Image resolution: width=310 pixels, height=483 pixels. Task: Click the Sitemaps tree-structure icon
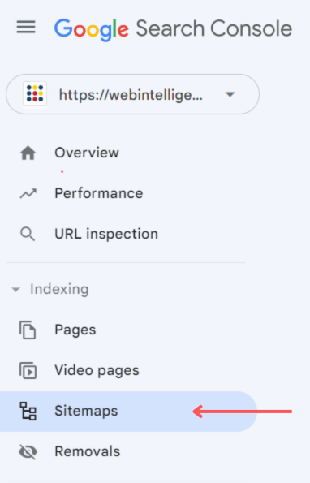pyautogui.click(x=28, y=411)
